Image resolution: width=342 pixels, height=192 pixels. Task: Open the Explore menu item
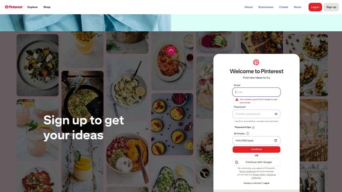click(x=32, y=7)
